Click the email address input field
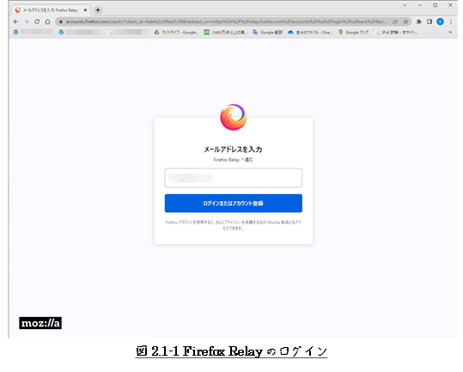This screenshot has height=372, width=463. 234,178
